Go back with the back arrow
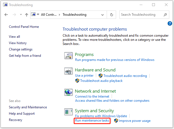174x129 pixels. tap(6, 15)
